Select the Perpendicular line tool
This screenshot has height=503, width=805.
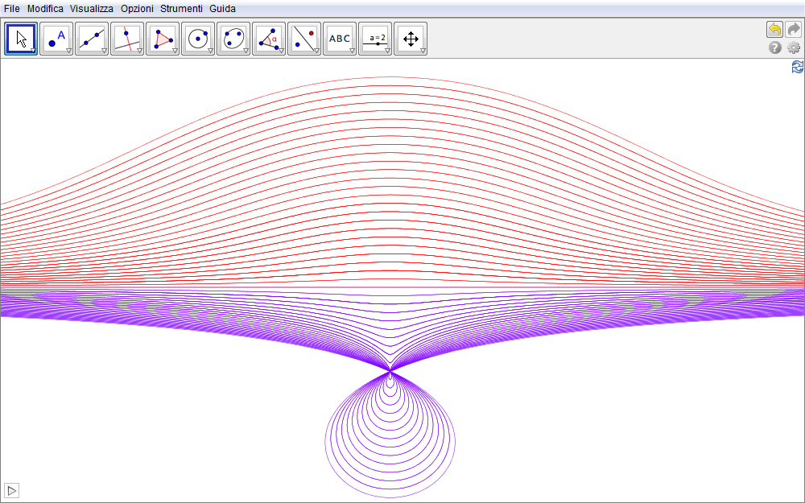tap(127, 38)
